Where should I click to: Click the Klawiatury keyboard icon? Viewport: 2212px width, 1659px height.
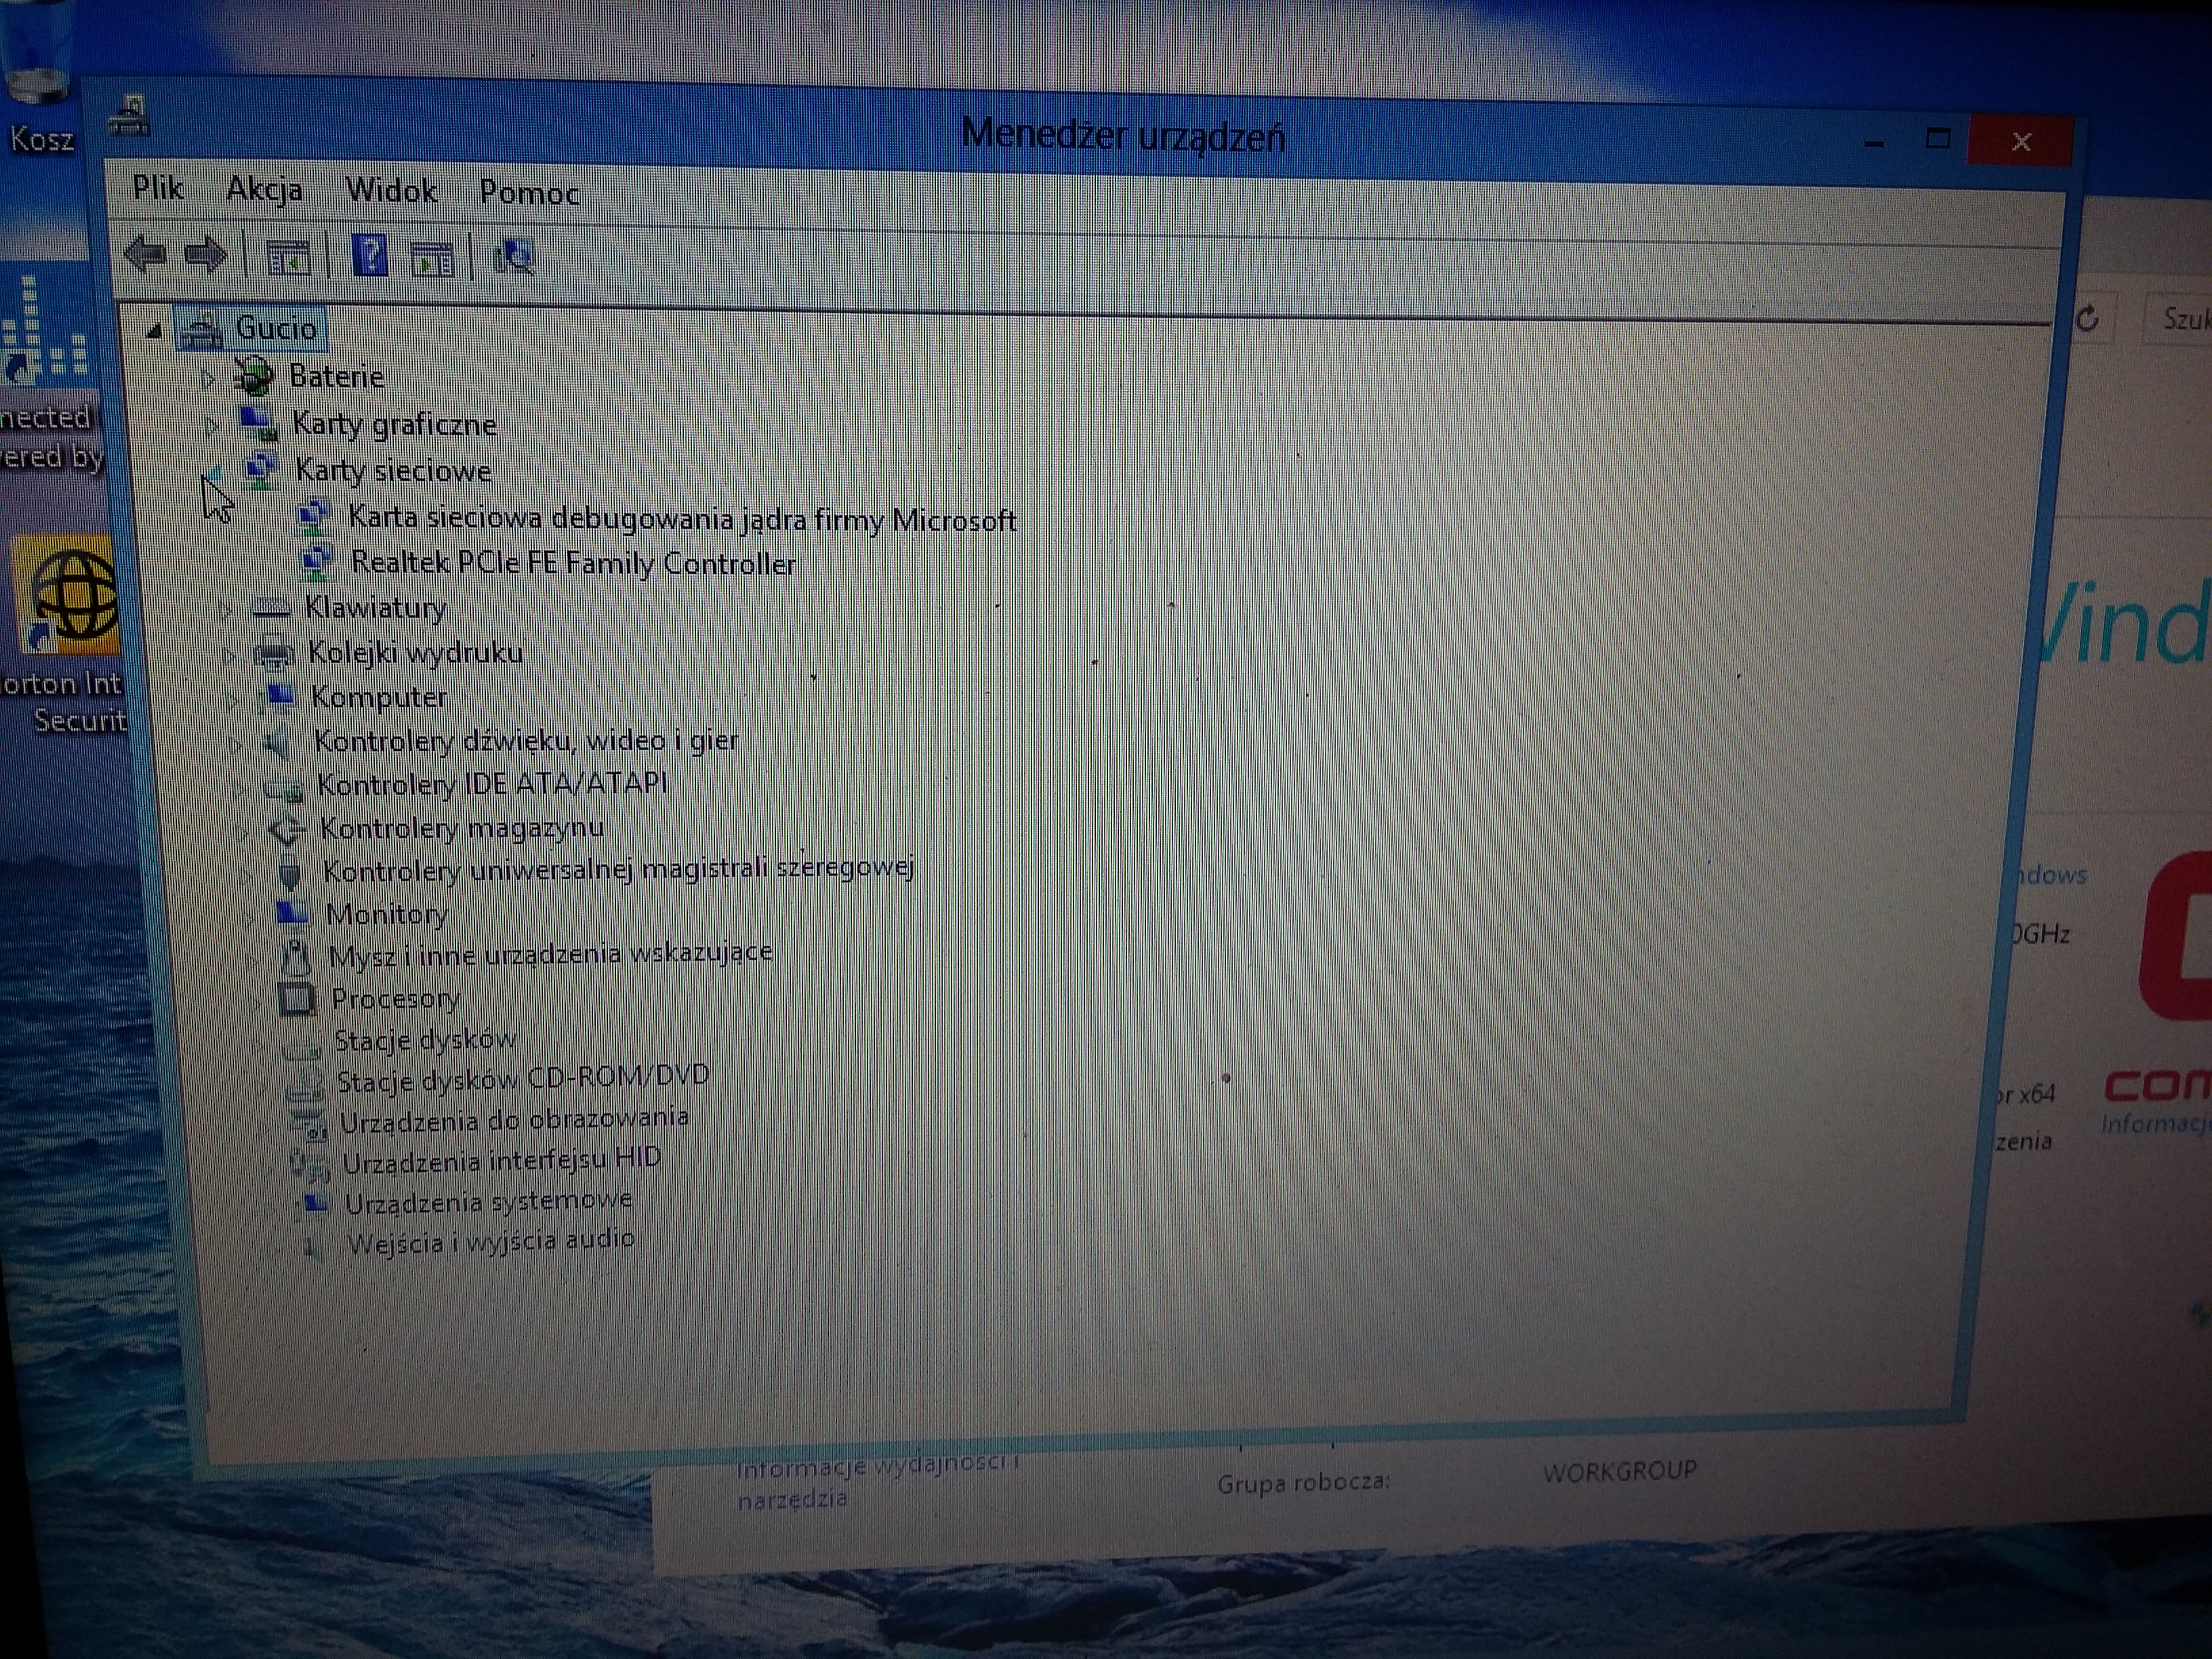pyautogui.click(x=271, y=607)
